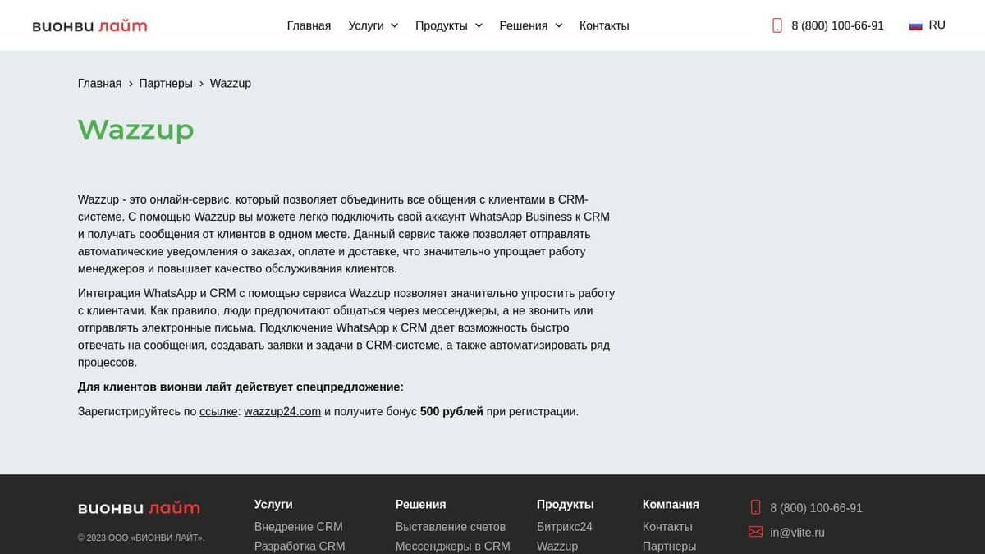The height and width of the screenshot is (554, 985).
Task: Expand the Услуги dropdown menu
Action: 373,25
